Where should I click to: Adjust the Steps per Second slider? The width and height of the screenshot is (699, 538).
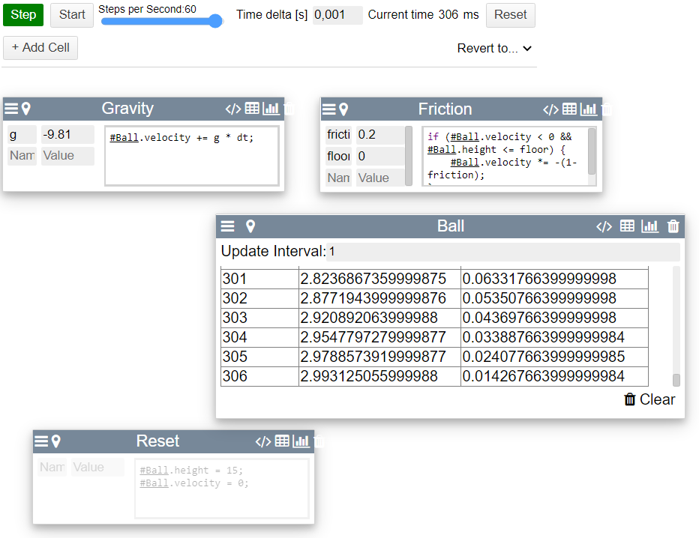161,21
